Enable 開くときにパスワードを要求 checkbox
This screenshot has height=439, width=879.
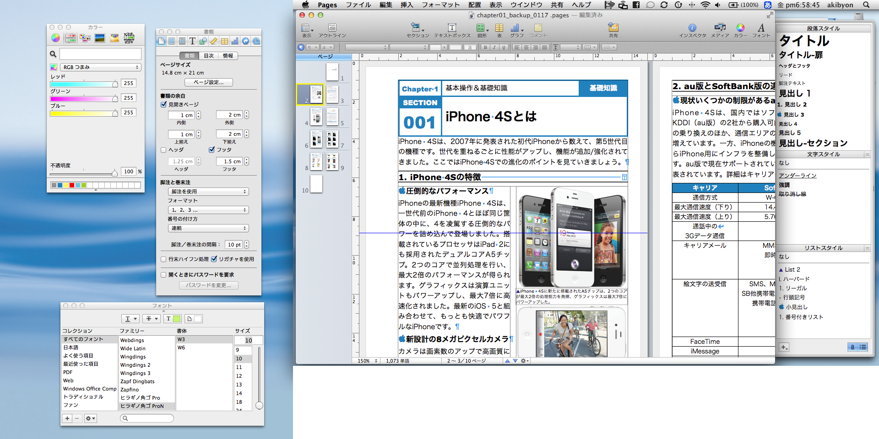(163, 275)
